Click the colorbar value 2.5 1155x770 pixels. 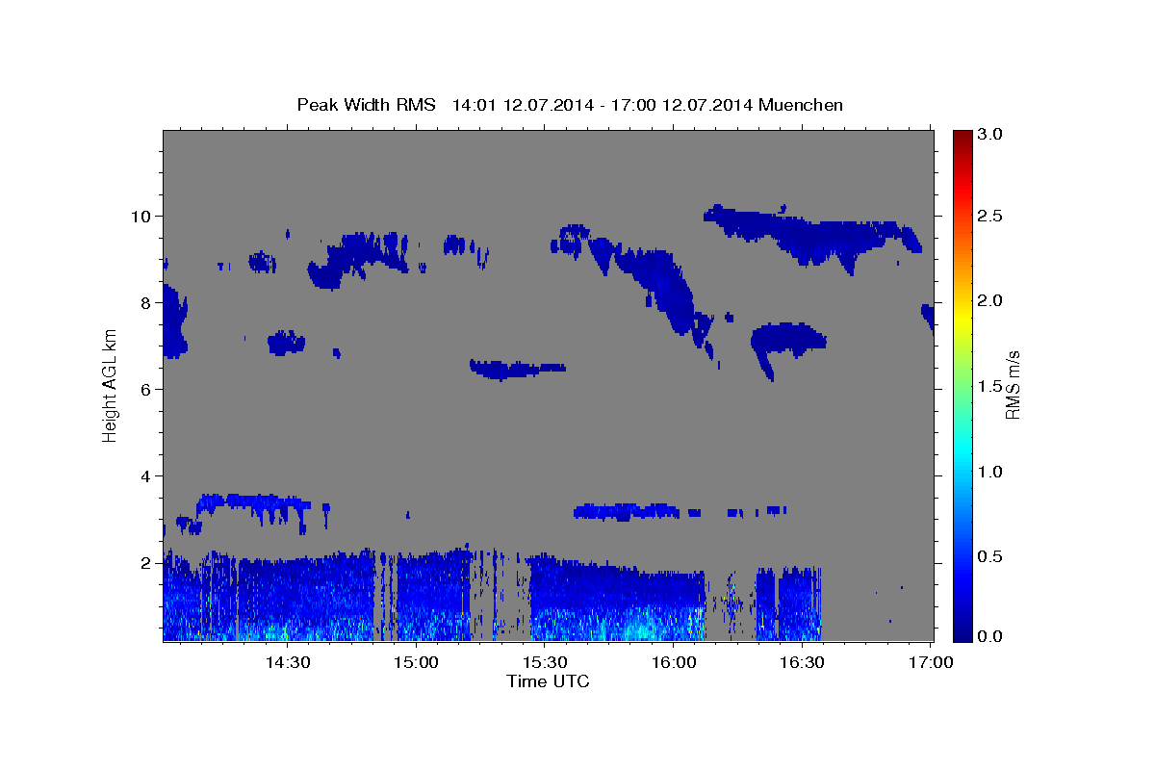[x=991, y=216]
